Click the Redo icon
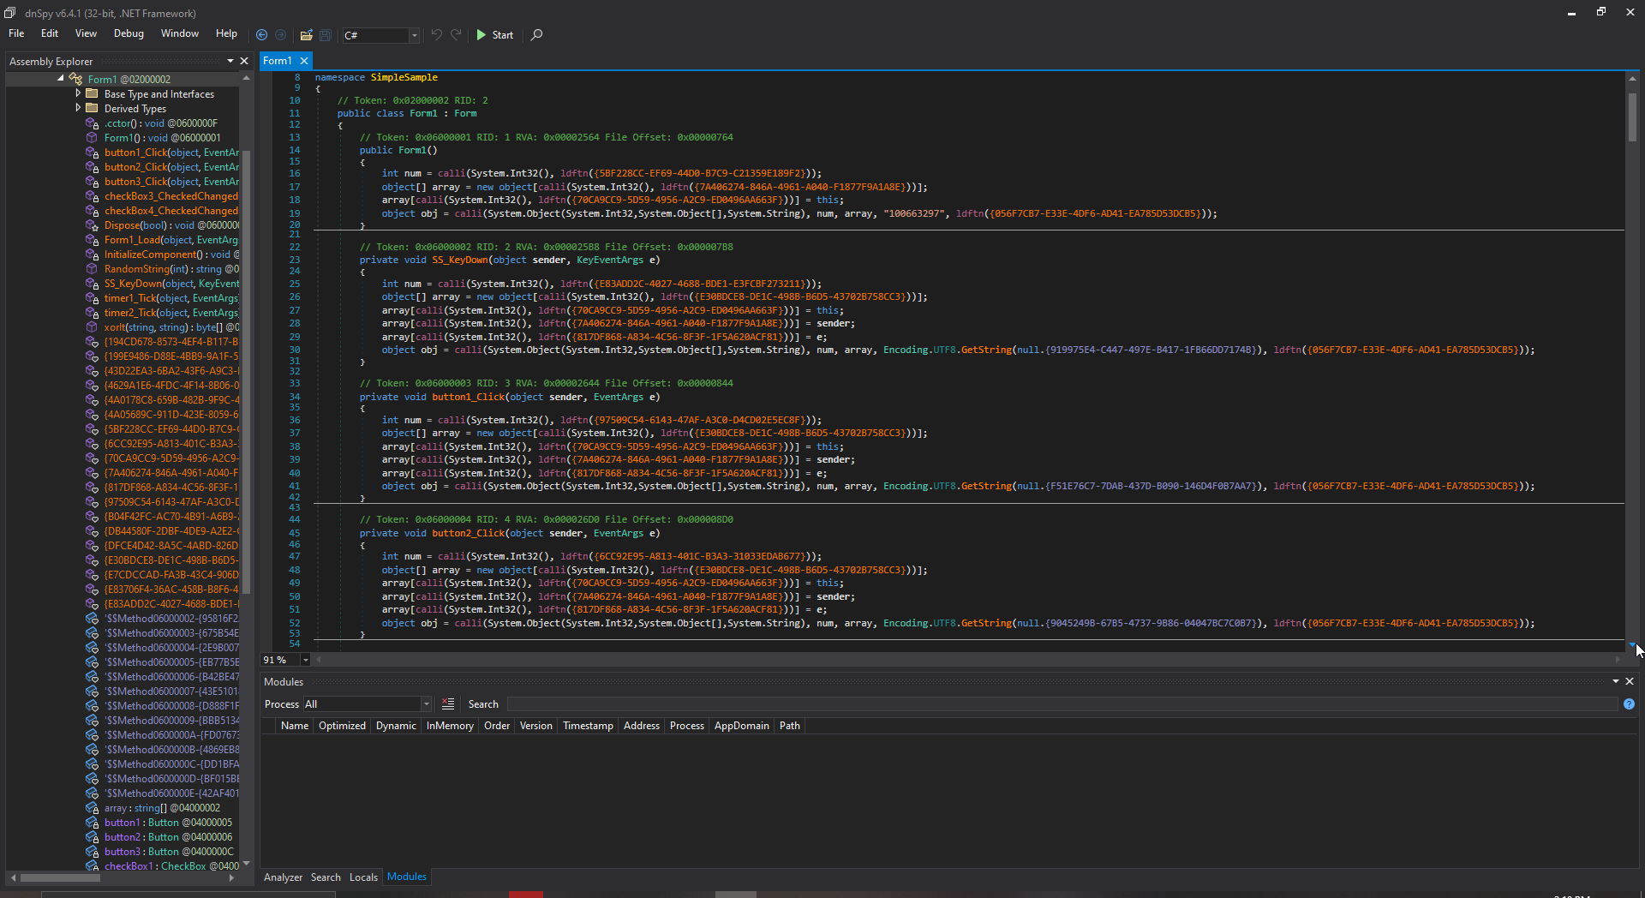1645x898 pixels. coord(456,34)
